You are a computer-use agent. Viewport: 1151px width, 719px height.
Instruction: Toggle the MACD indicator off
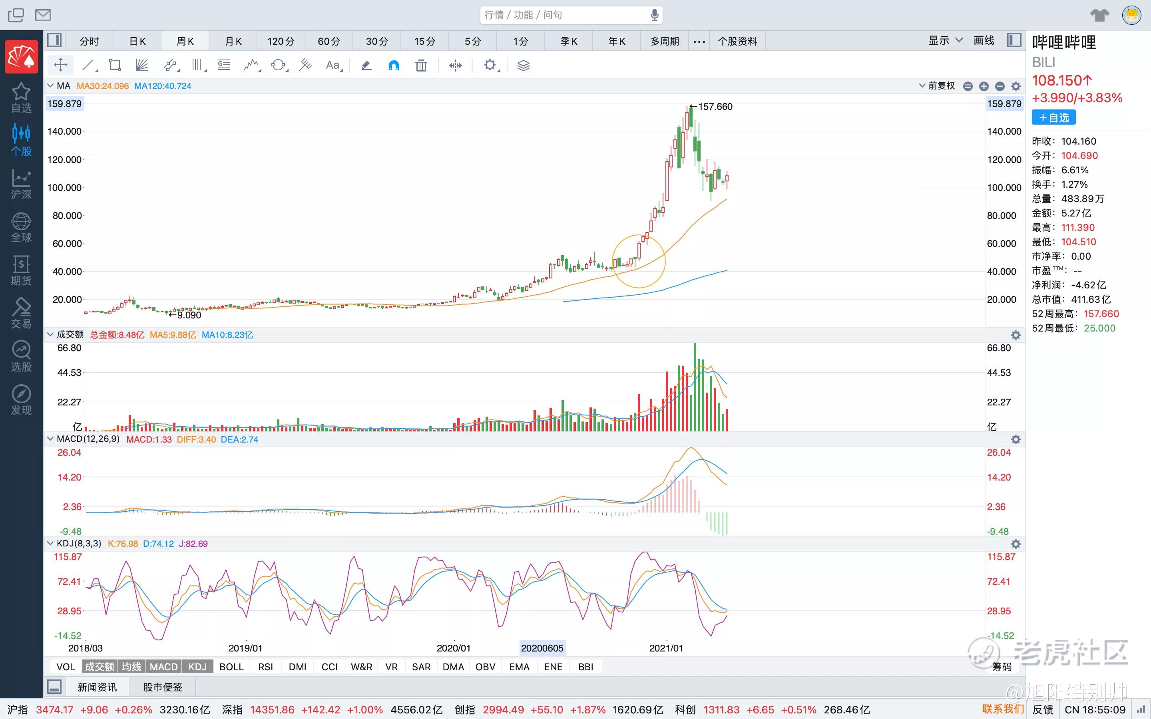[163, 667]
